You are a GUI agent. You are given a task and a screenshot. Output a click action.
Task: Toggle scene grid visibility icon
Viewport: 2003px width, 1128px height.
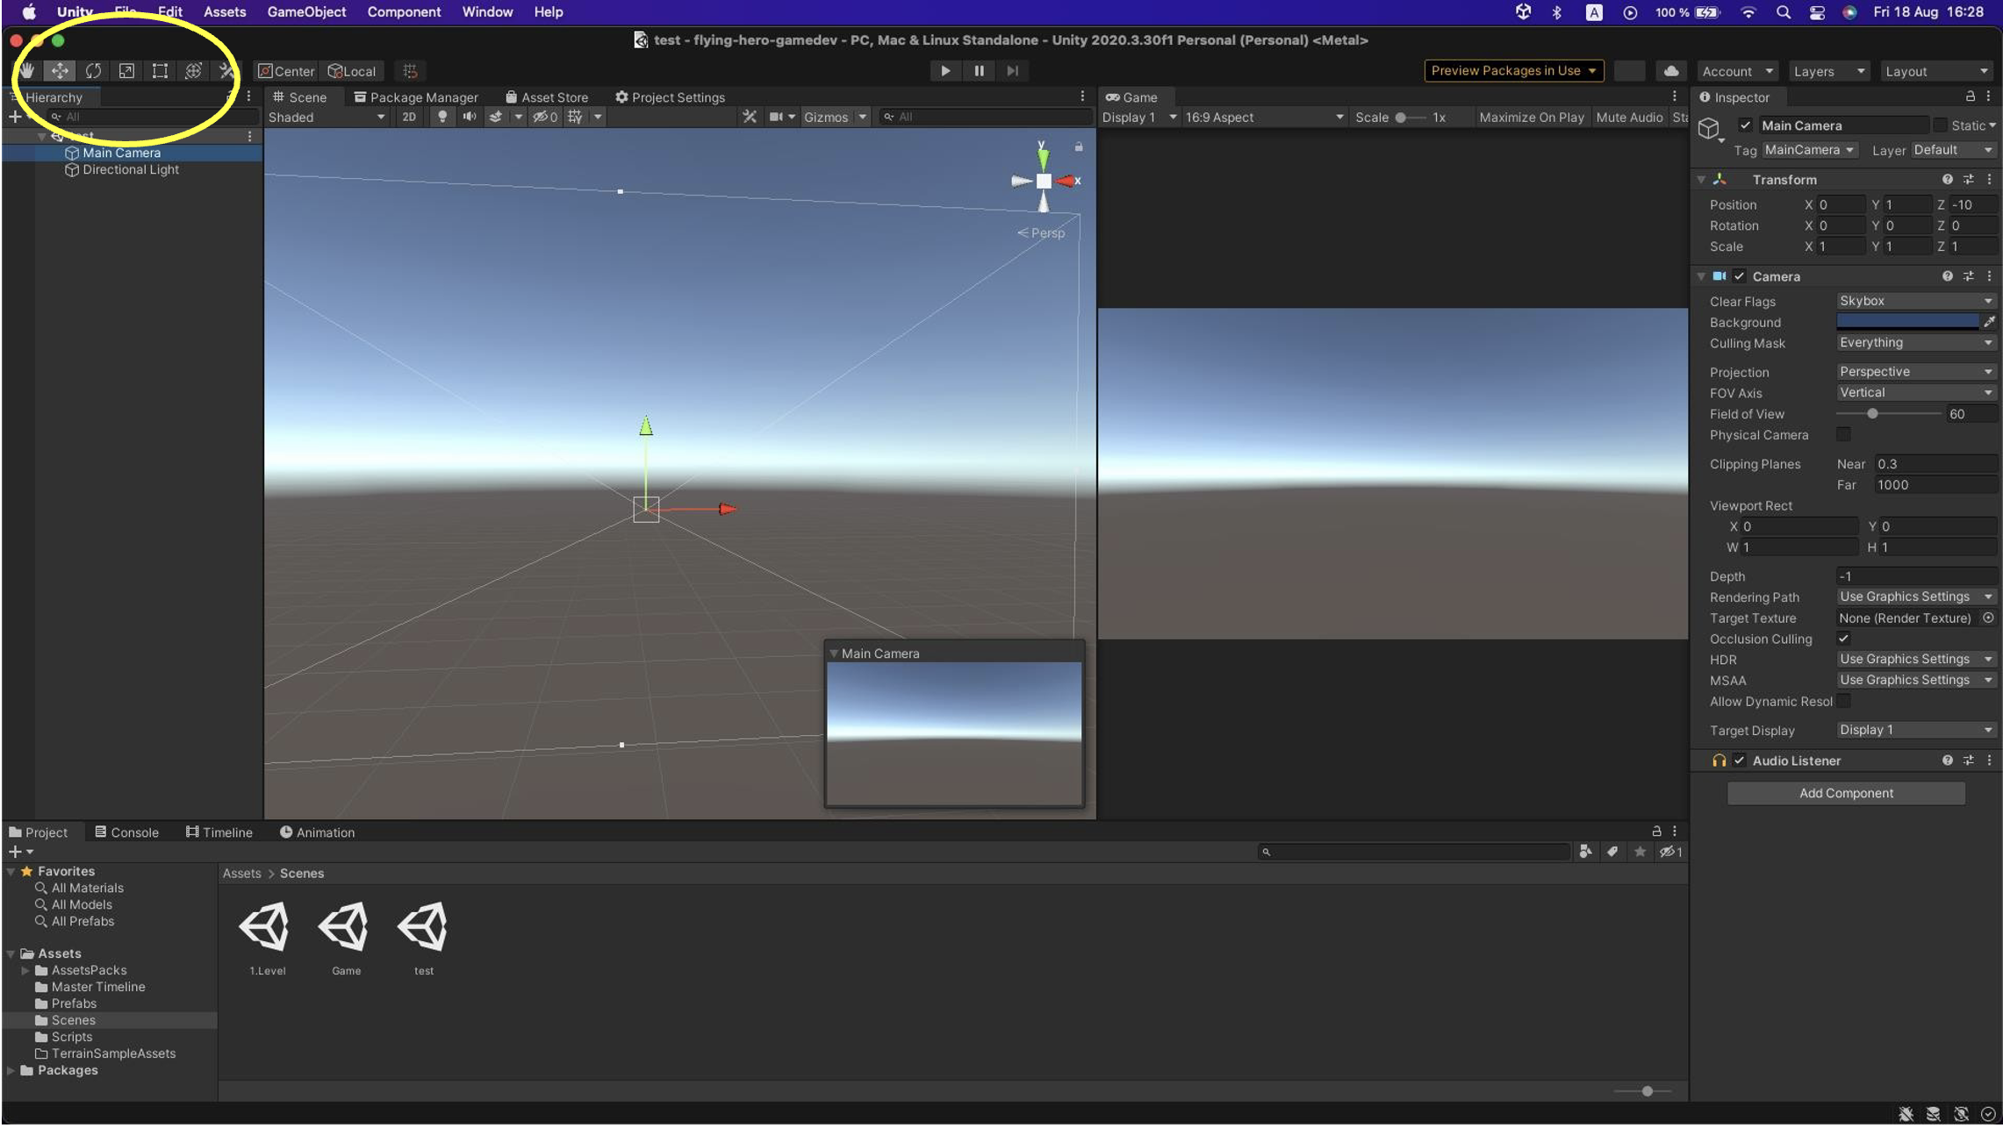[575, 117]
